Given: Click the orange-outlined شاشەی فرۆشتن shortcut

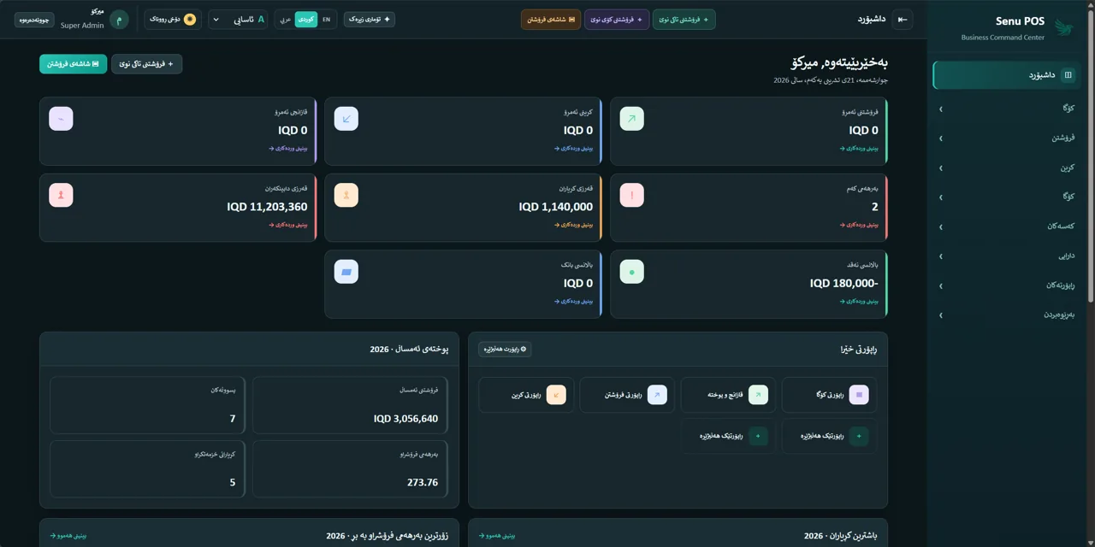Looking at the screenshot, I should coord(551,19).
